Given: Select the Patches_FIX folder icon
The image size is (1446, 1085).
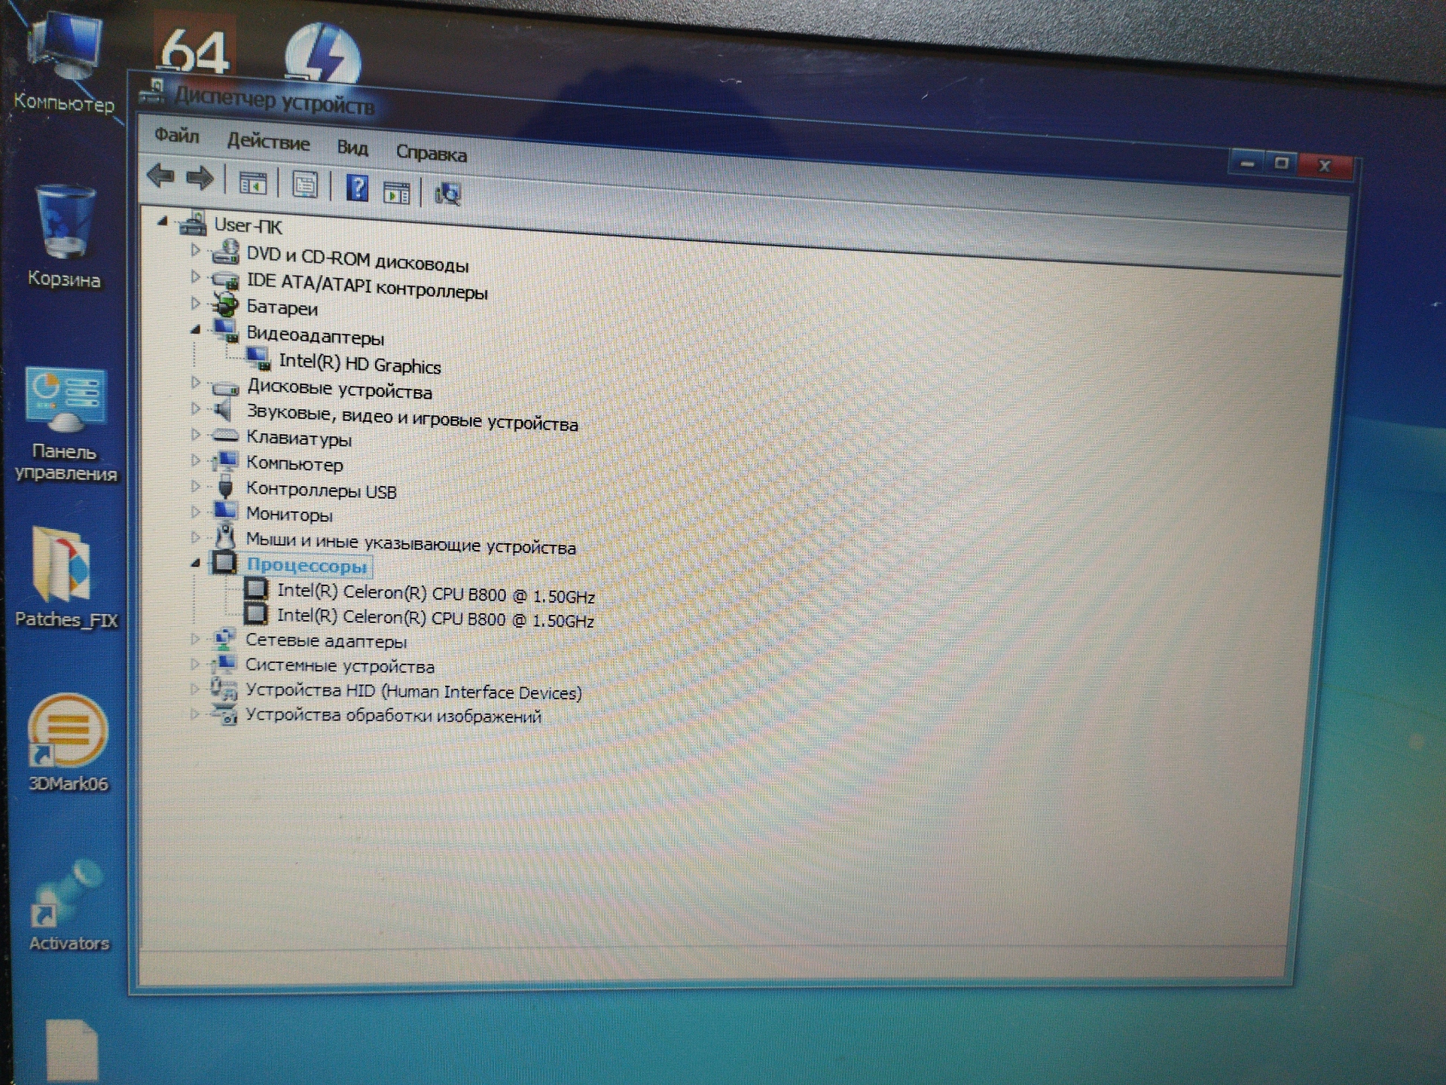Looking at the screenshot, I should click(x=66, y=579).
